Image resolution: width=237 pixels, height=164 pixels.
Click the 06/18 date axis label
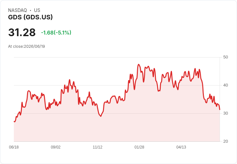(14, 147)
